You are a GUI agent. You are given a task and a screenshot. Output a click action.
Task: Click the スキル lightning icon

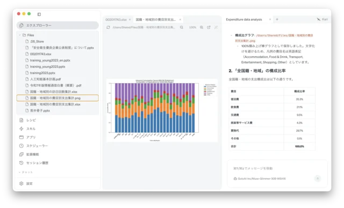21,129
